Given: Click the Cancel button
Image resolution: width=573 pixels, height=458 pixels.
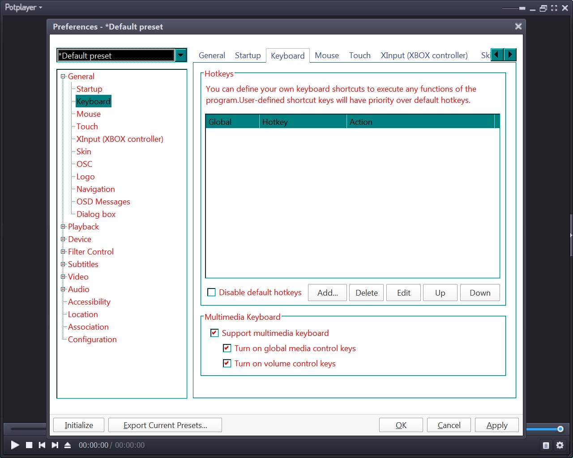Looking at the screenshot, I should click(x=449, y=425).
